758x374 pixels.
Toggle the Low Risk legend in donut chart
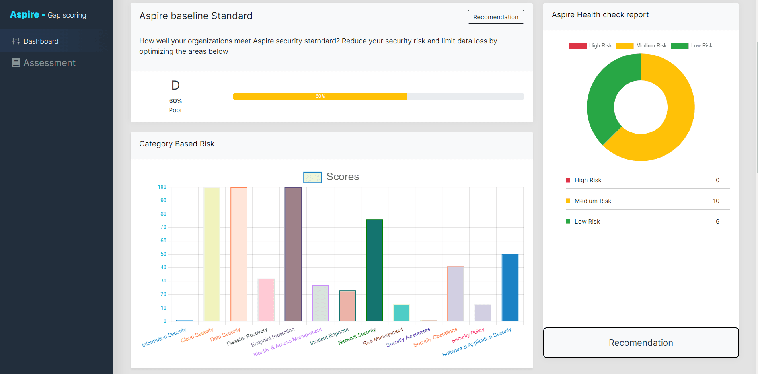tap(692, 46)
